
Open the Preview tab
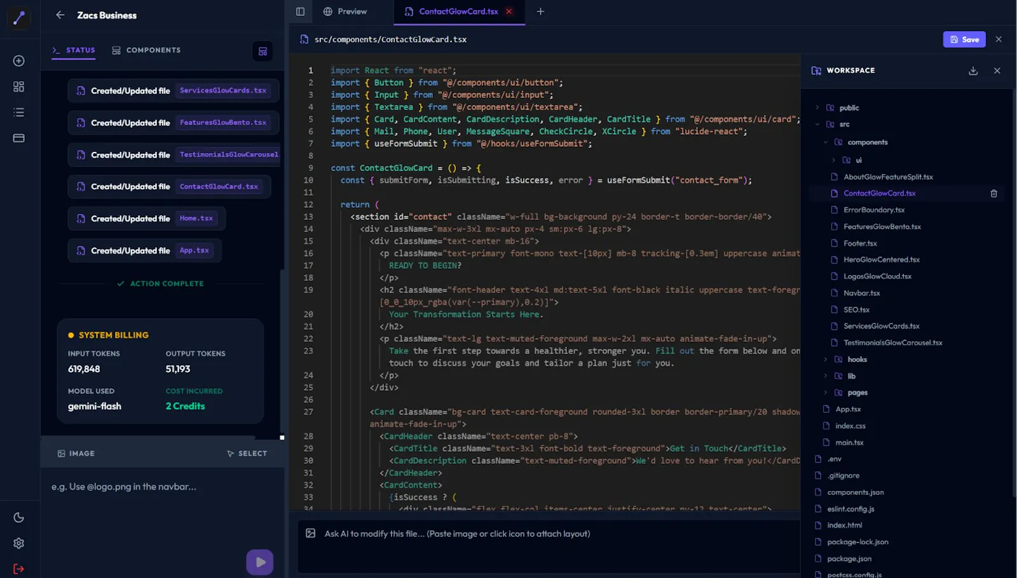coord(345,11)
